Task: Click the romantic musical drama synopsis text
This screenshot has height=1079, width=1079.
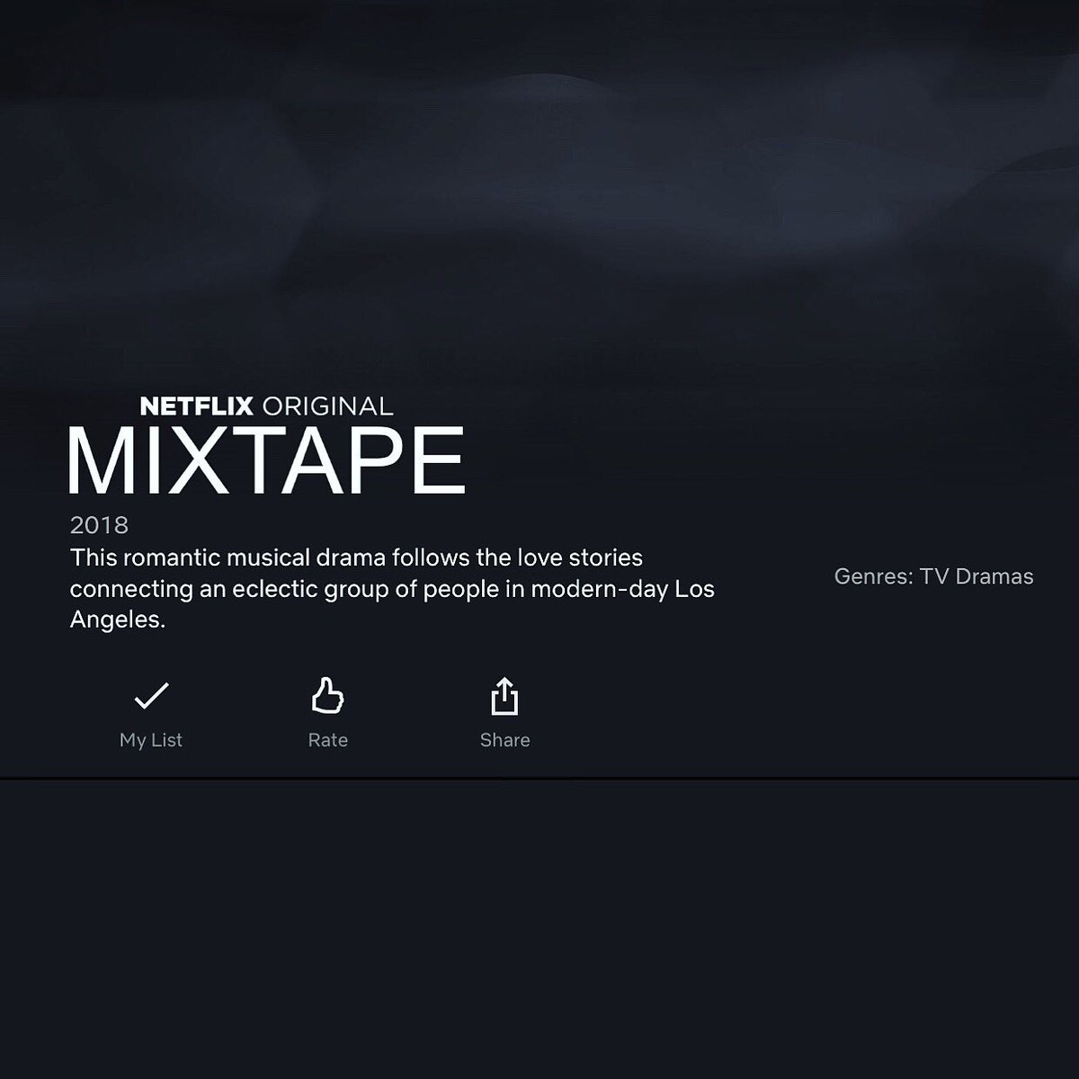Action: coord(392,589)
